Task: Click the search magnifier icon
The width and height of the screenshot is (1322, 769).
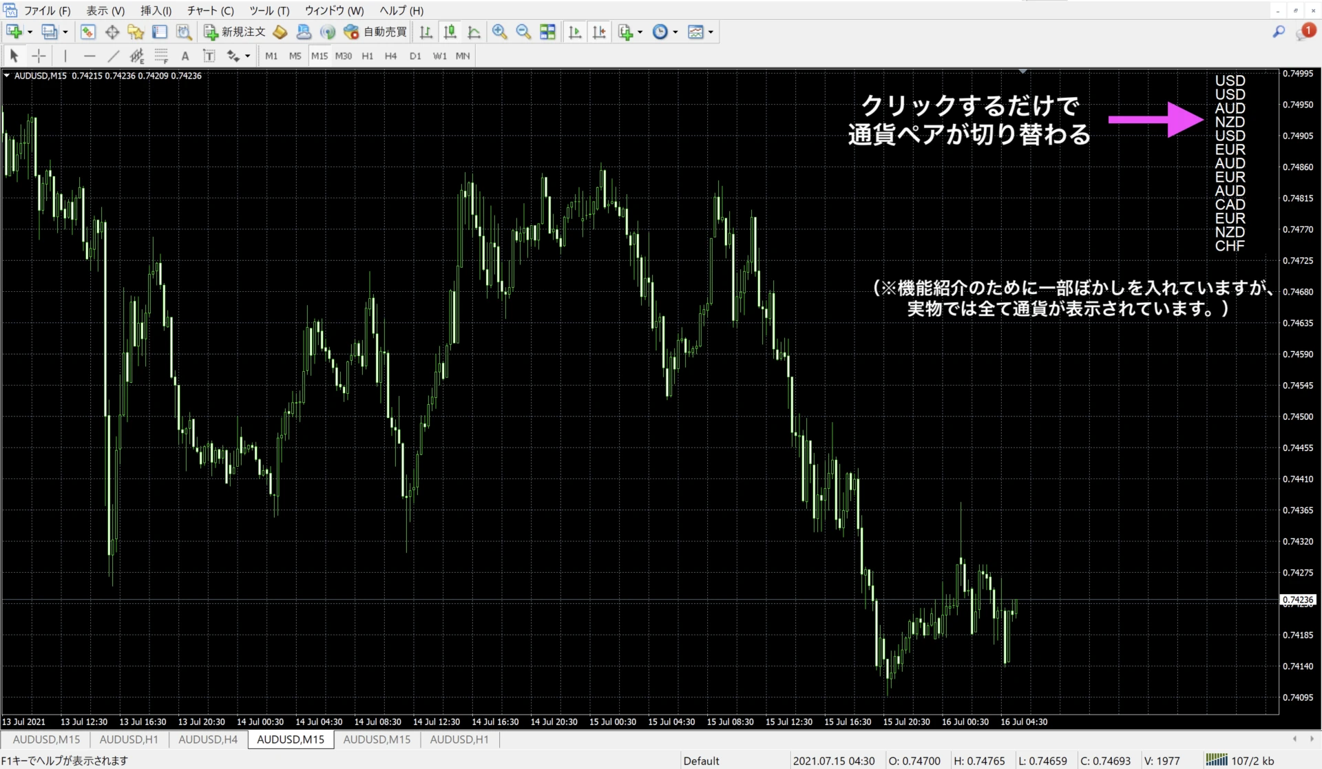Action: pyautogui.click(x=1278, y=32)
